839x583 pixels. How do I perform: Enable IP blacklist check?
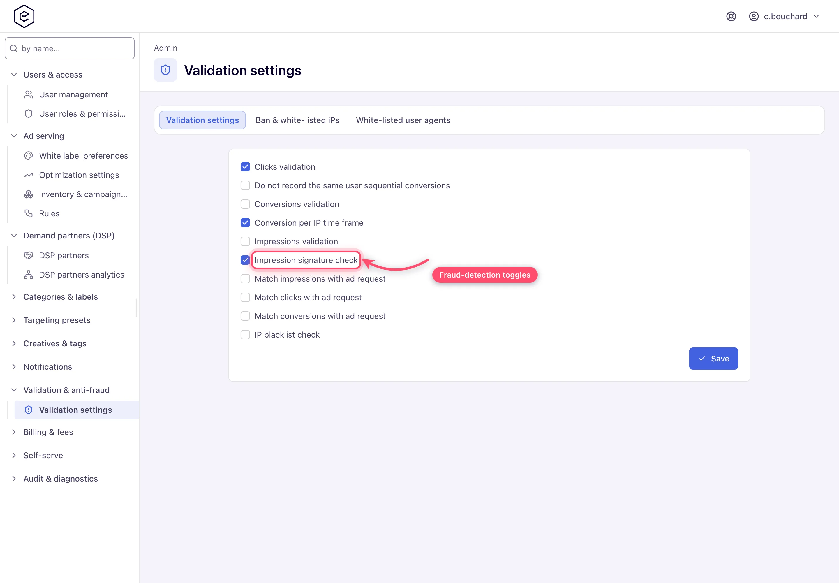click(245, 335)
